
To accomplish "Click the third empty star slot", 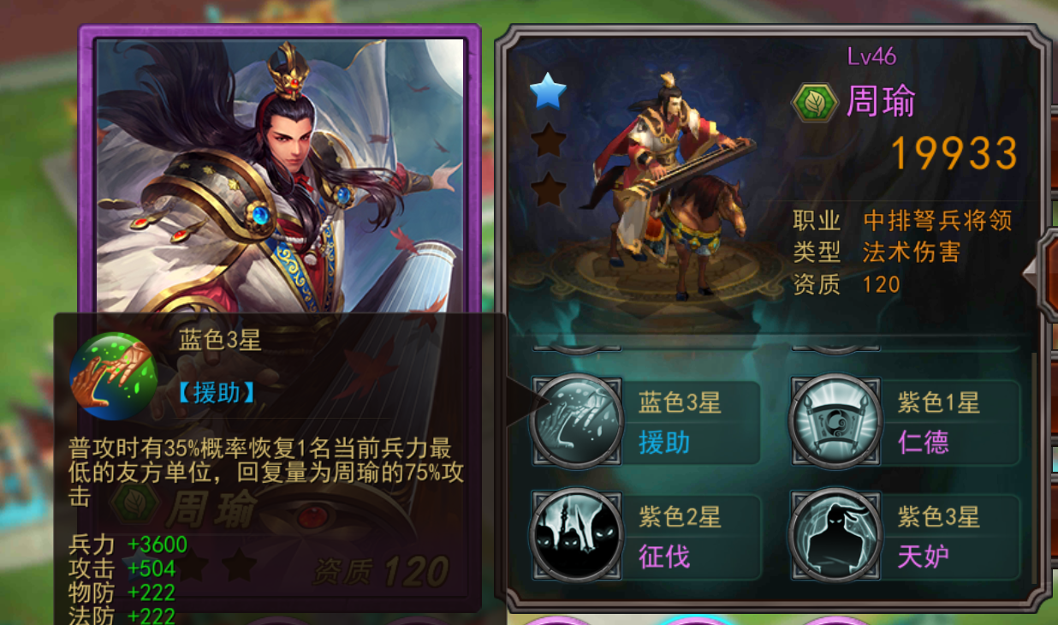I will (x=548, y=188).
